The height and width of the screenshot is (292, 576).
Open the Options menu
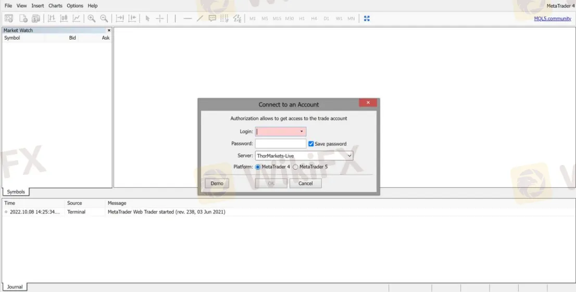point(75,6)
